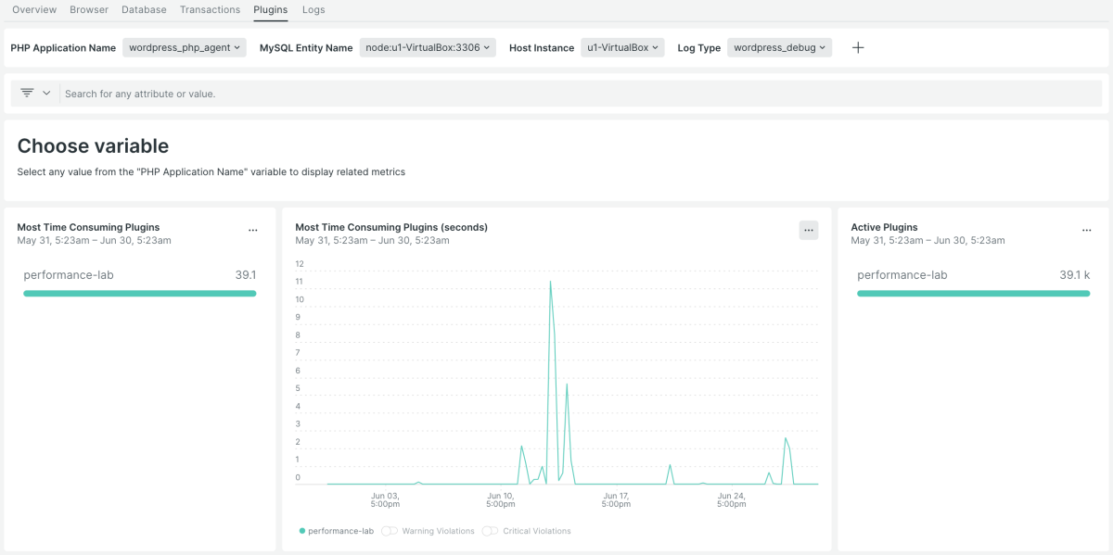Expand MySQL Entity Name dropdown

(428, 47)
